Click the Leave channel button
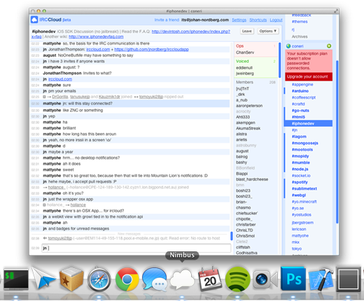The height and width of the screenshot is (301, 364). pos(247,31)
